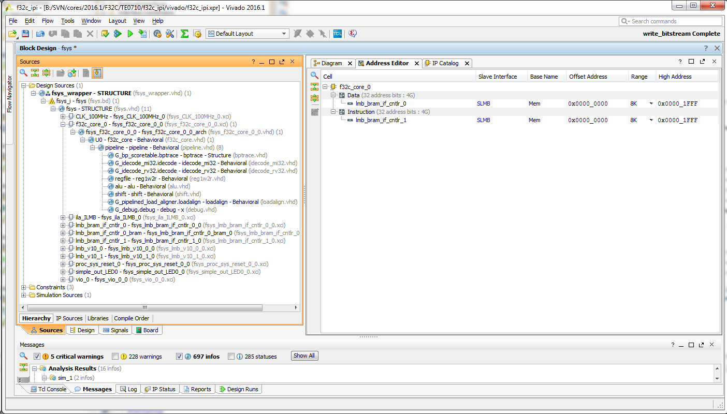
Task: Toggle the 285 statuses checkbox
Action: coord(231,357)
